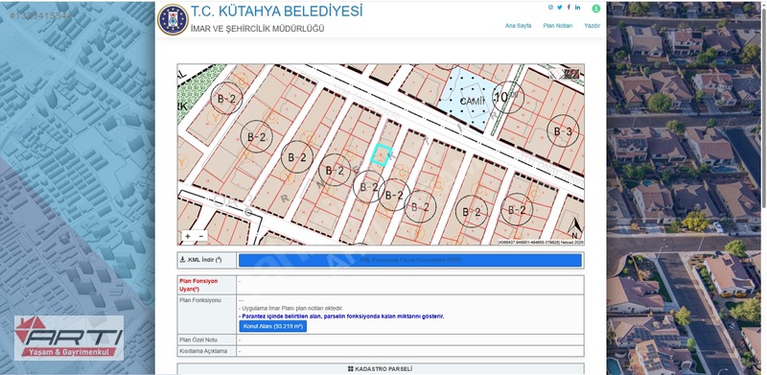Image resolution: width=767 pixels, height=375 pixels.
Task: Open the Facebook social link icon
Action: coord(569,8)
